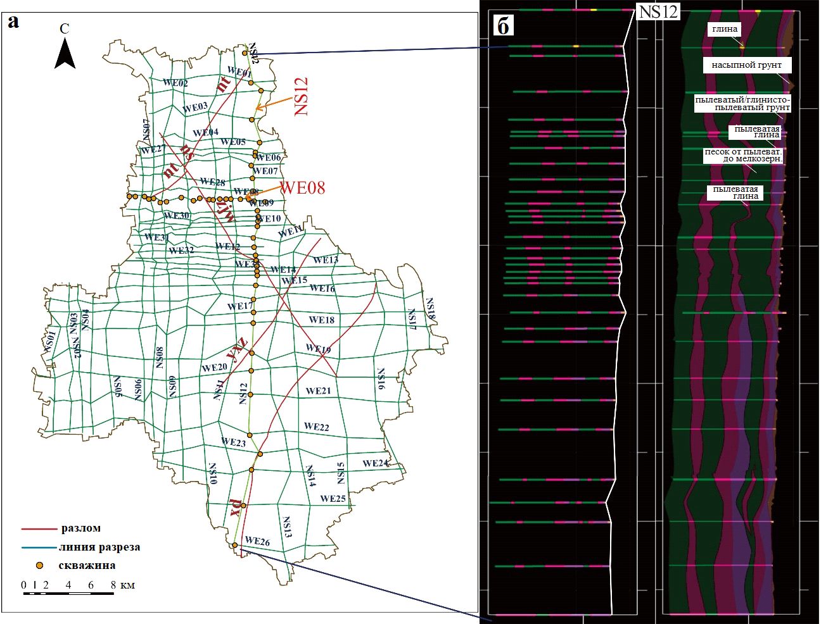Click the red WE08 section label

click(303, 187)
